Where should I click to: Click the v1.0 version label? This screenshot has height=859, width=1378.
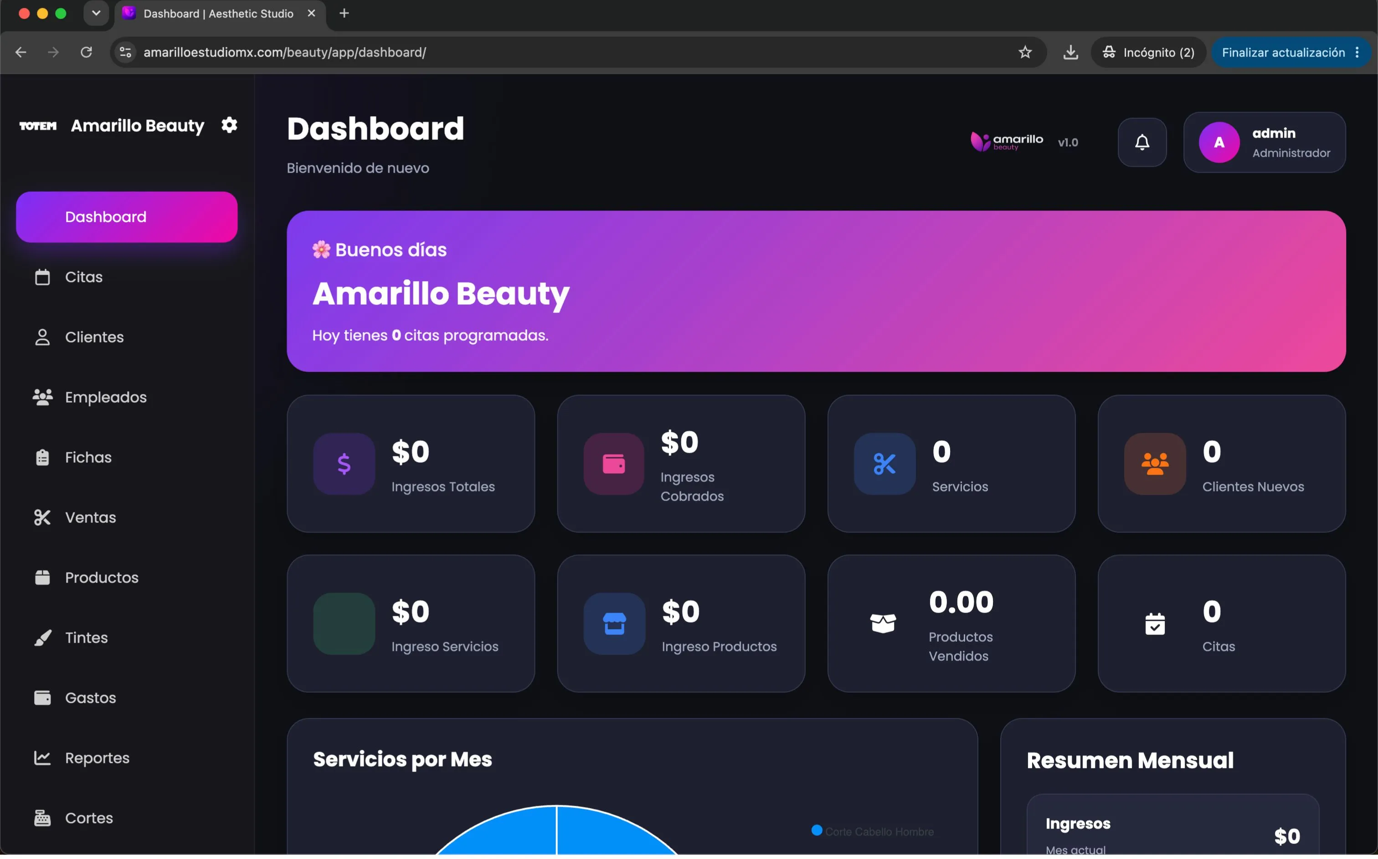tap(1068, 142)
